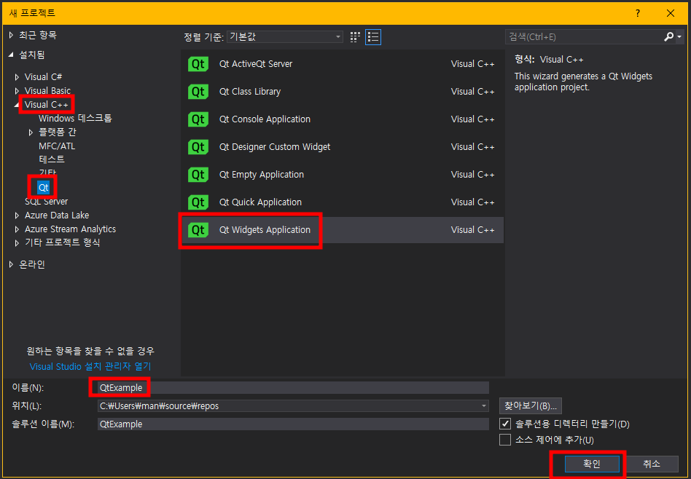Select the Azure Stream Analytics tree label

coord(71,229)
